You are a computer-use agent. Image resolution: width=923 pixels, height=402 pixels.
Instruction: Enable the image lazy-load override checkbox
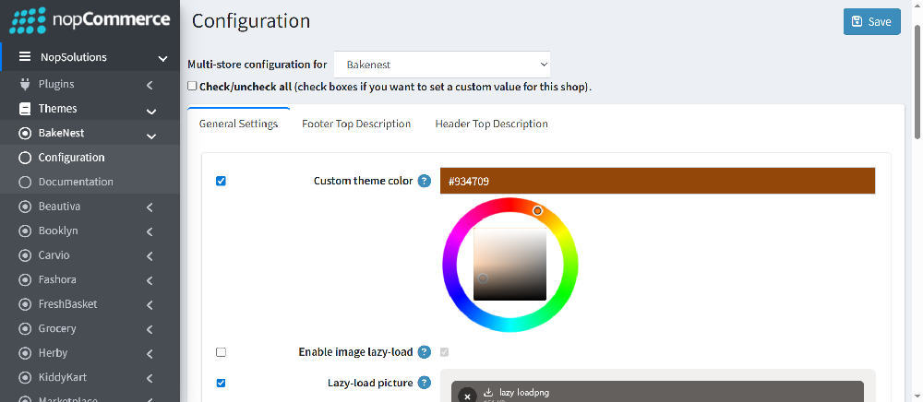pos(221,352)
